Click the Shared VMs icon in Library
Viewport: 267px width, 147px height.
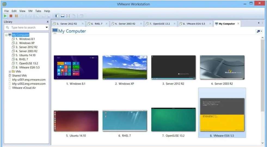click(10, 76)
